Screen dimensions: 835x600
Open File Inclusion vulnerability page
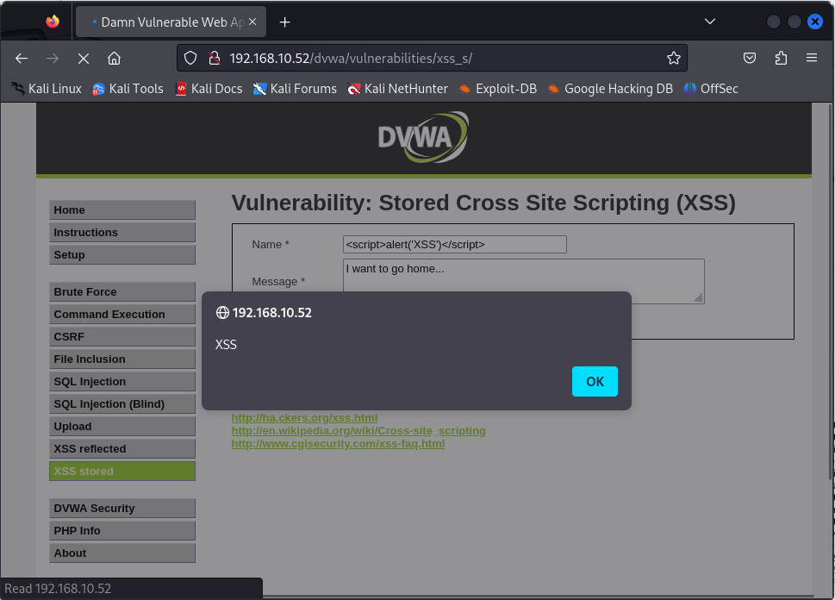click(x=122, y=359)
